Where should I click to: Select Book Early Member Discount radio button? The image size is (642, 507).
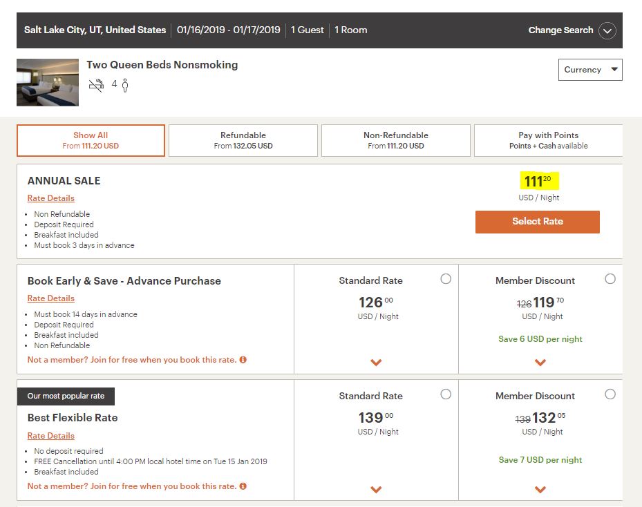(610, 278)
